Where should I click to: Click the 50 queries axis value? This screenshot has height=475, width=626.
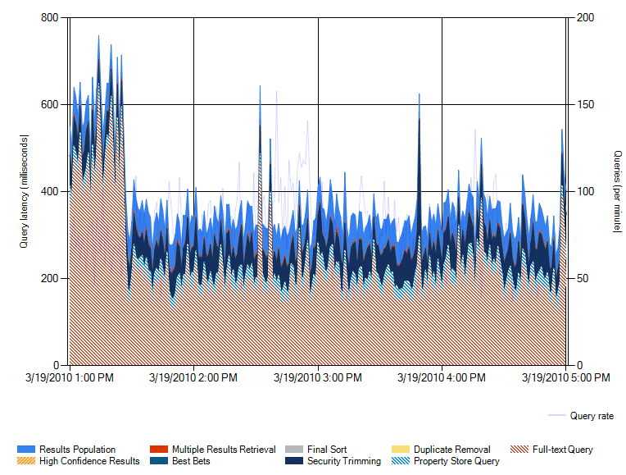click(583, 278)
